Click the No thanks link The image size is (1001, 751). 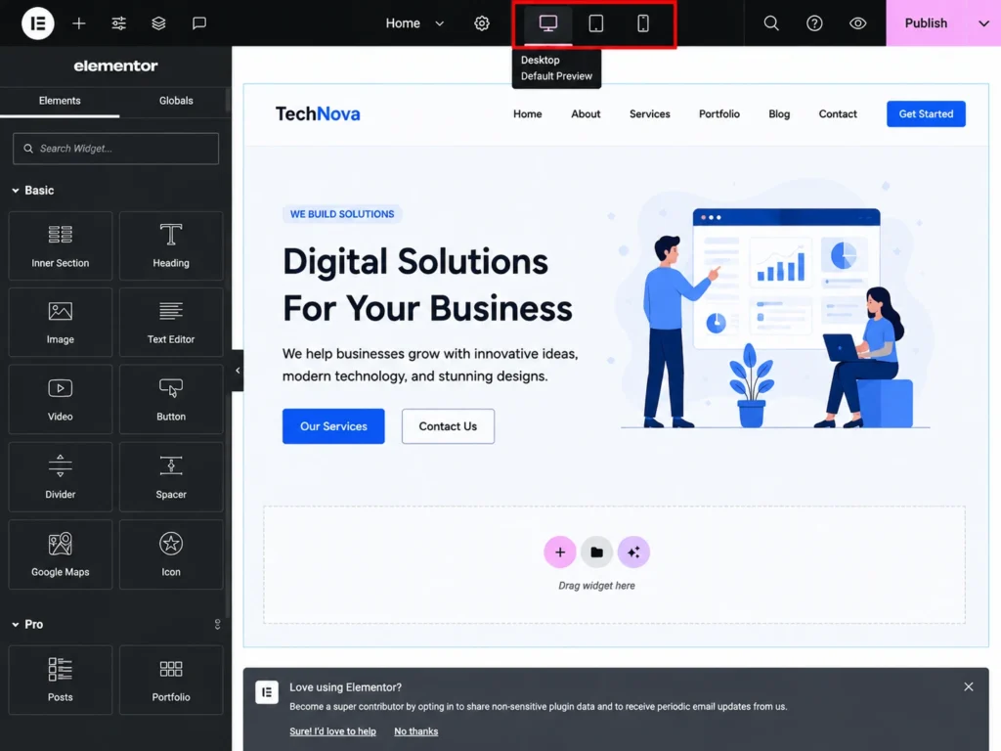click(x=416, y=731)
